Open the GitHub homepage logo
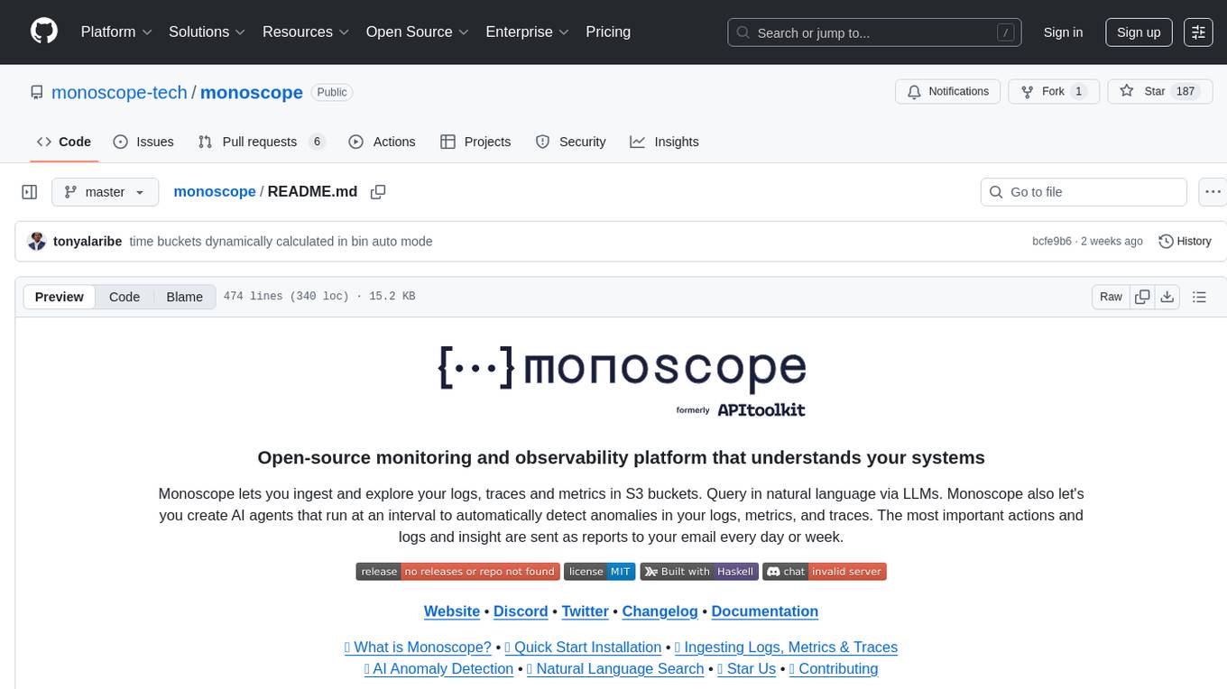Image resolution: width=1227 pixels, height=689 pixels. click(x=44, y=32)
